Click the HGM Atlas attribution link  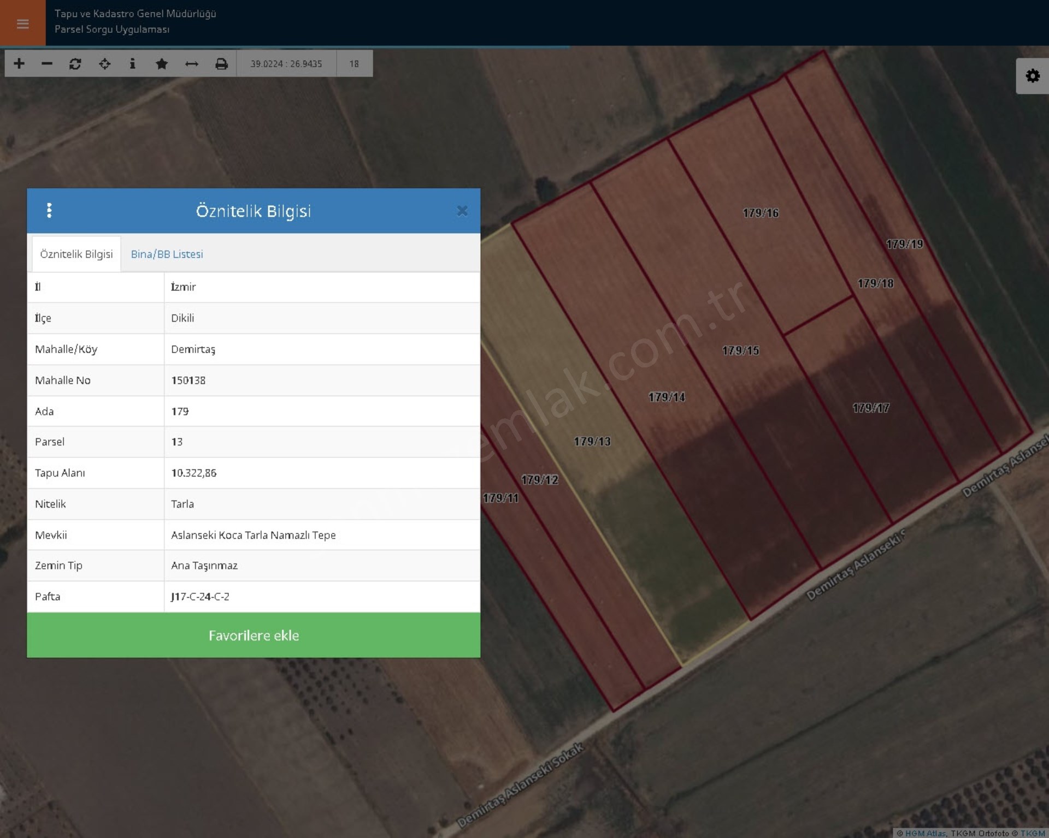tap(925, 833)
